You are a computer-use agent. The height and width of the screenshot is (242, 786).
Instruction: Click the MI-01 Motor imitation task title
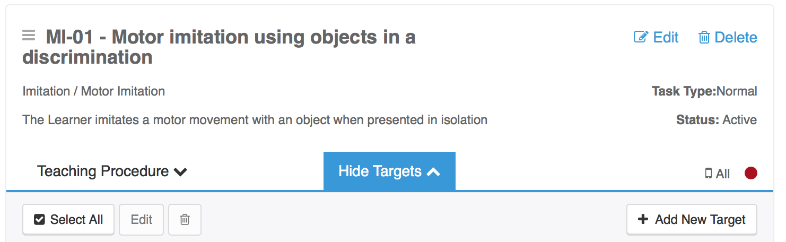[x=219, y=47]
